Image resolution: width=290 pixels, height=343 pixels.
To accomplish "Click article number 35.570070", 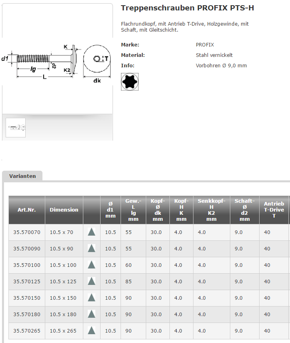I will (27, 232).
